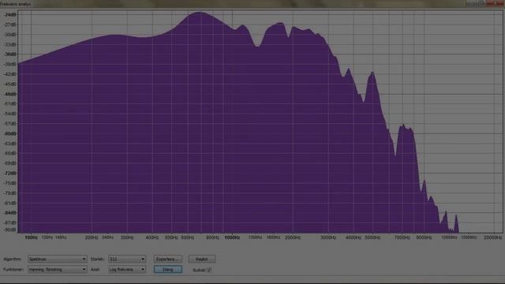The width and height of the screenshot is (505, 284).
Task: Click the 1000Hz frequency axis label
Action: pos(232,237)
